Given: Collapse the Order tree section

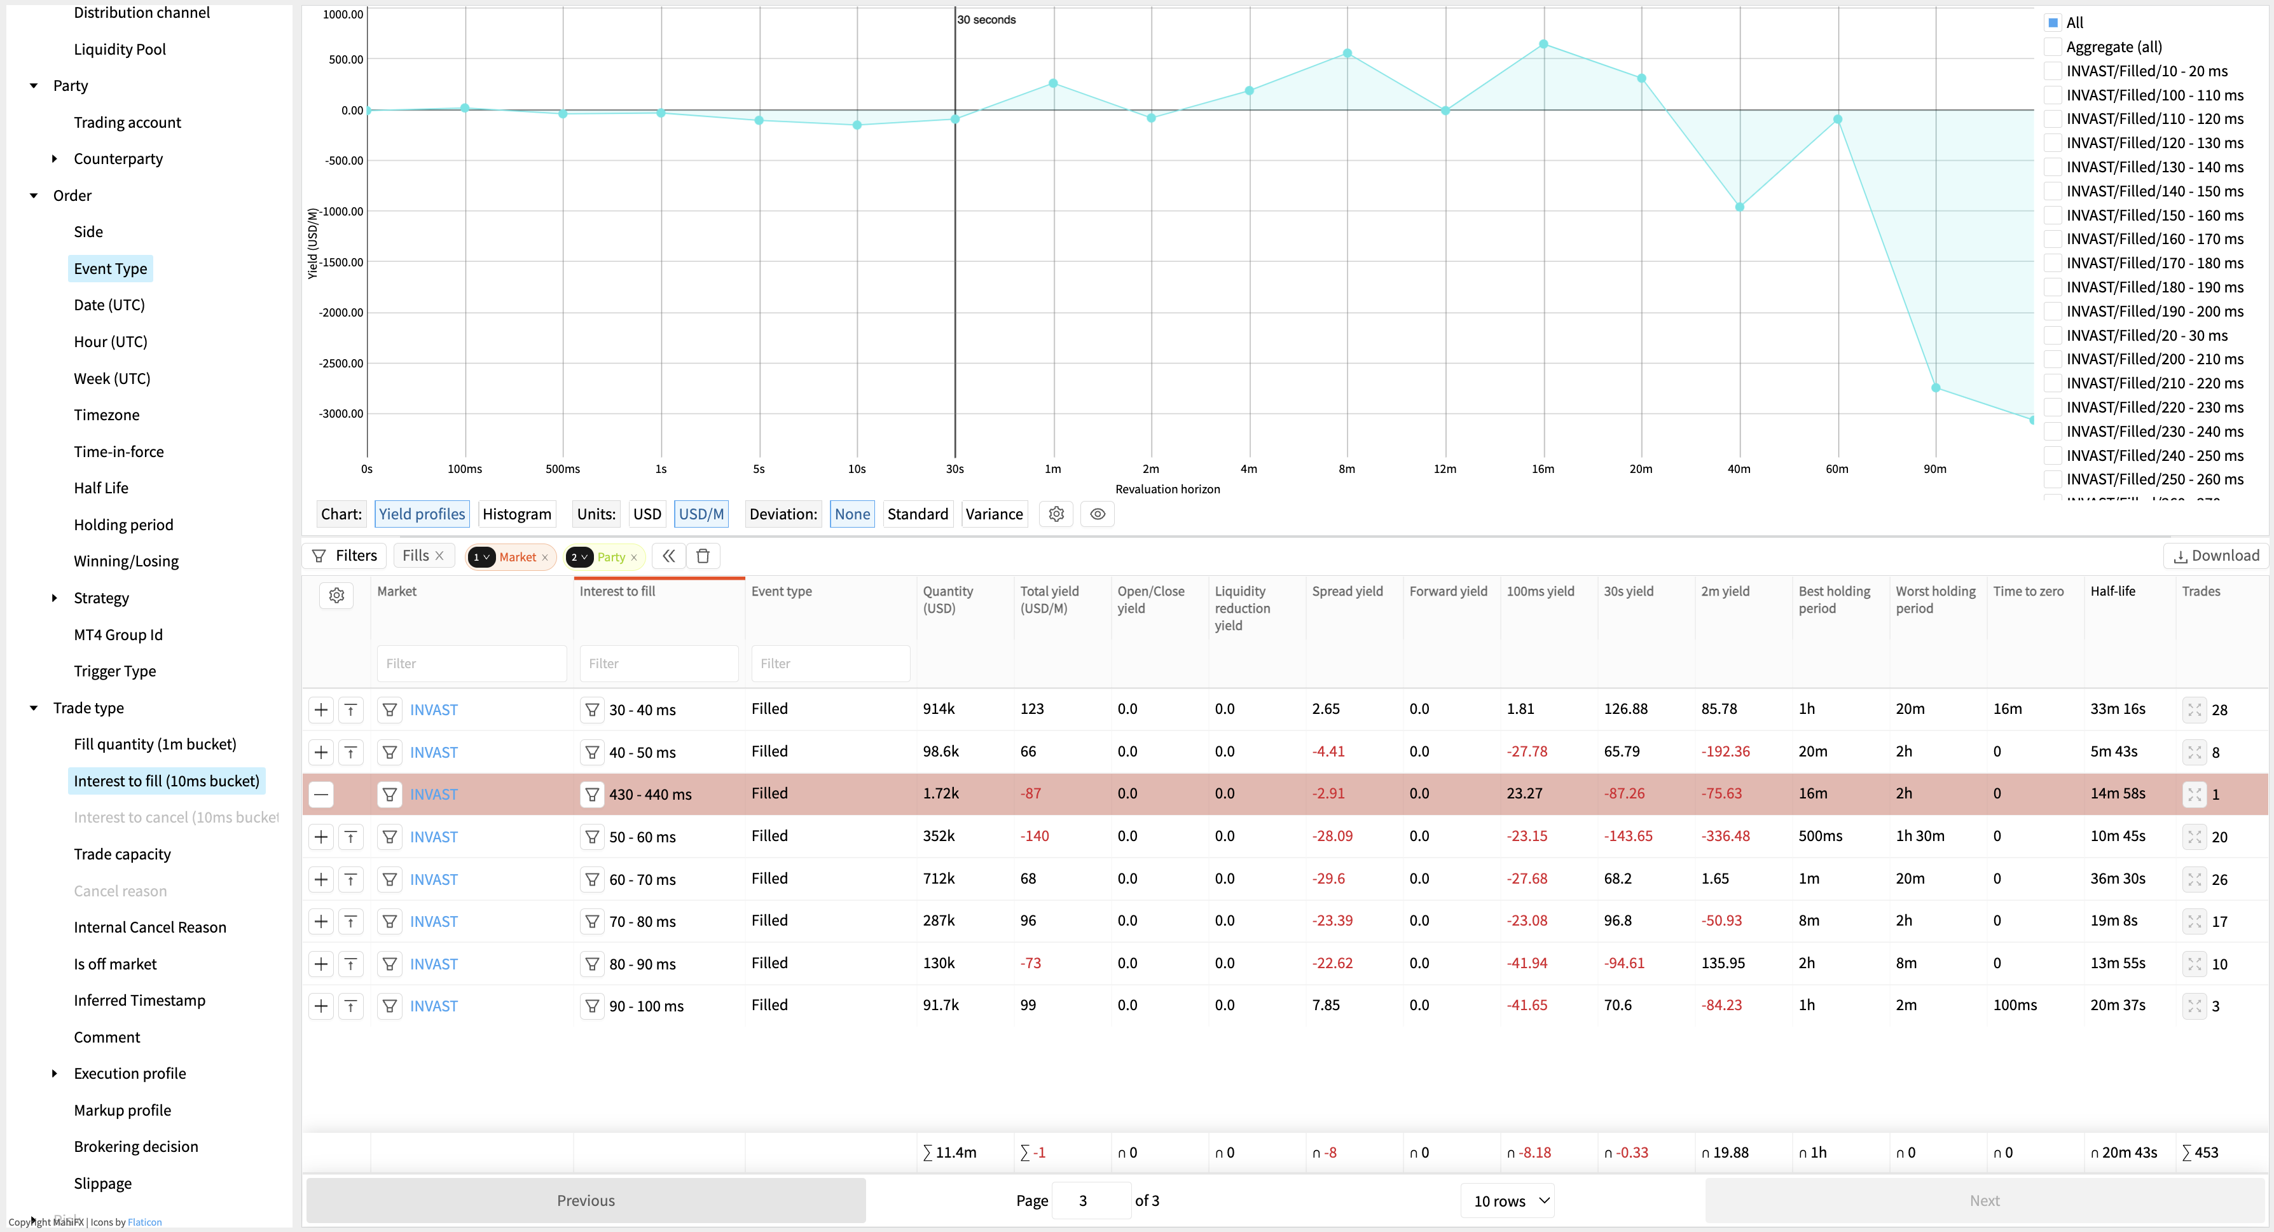Looking at the screenshot, I should coord(34,195).
